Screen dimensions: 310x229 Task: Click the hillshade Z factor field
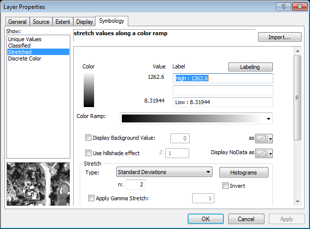click(x=177, y=153)
